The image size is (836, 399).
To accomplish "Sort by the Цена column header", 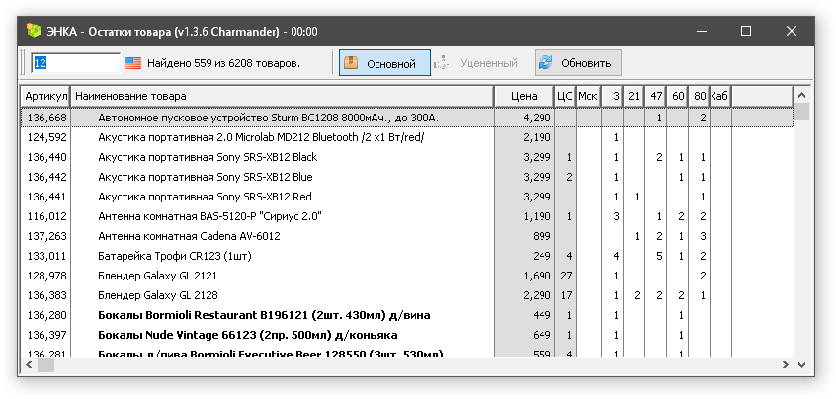I will click(524, 96).
